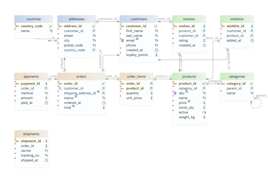Click the payment_id column in payments

[31, 84]
